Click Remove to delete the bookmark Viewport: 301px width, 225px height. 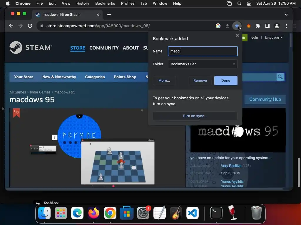point(200,81)
